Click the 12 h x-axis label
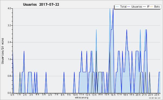This screenshot has height=100, width=163. pos(88,95)
